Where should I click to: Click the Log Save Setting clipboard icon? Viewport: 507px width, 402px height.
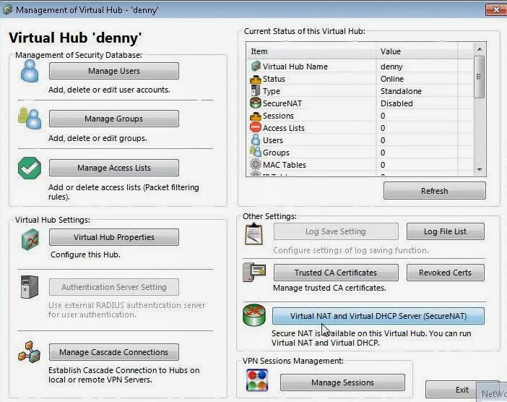click(x=253, y=234)
